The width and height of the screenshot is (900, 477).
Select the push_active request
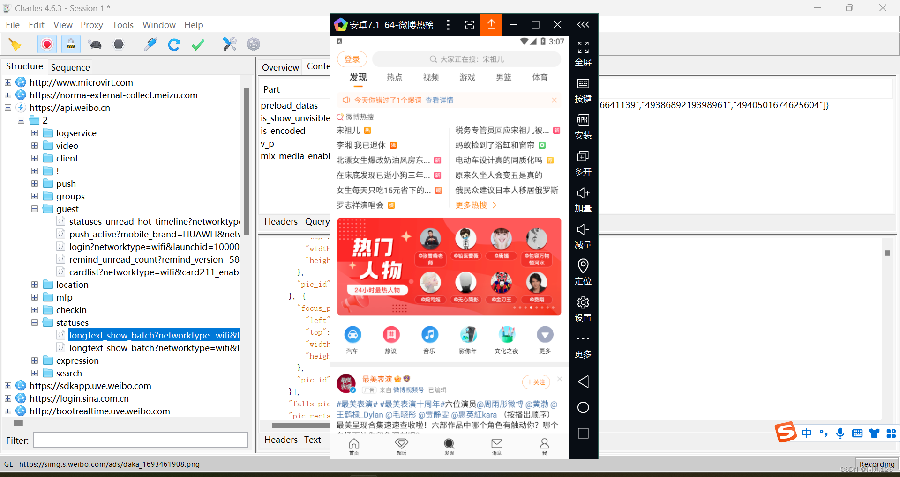pos(154,234)
